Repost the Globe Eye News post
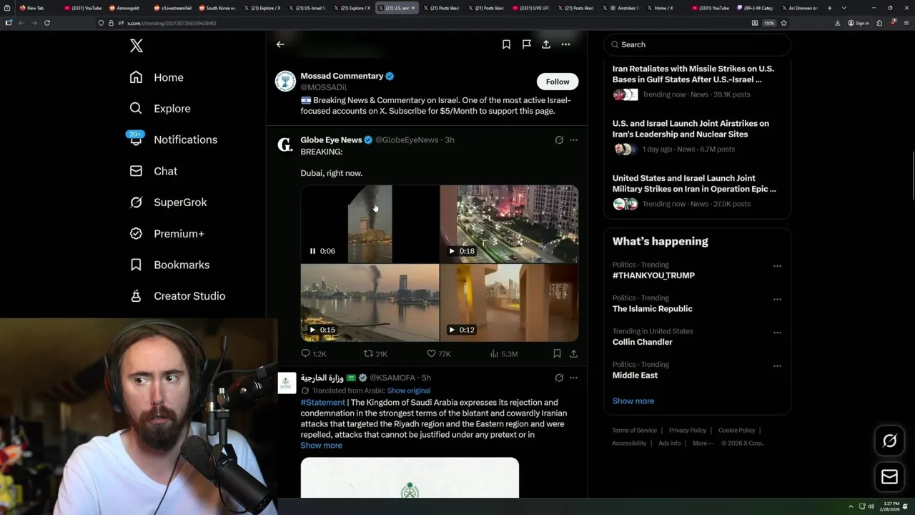The width and height of the screenshot is (915, 515). click(x=376, y=353)
